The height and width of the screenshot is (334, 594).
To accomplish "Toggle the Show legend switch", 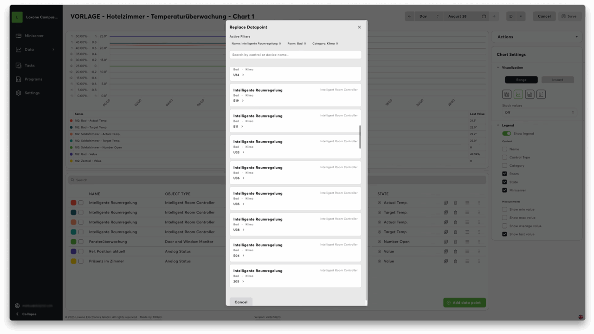I will coord(507,133).
